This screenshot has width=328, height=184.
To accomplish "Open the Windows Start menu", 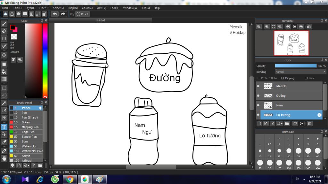I will pyautogui.click(x=6, y=180).
